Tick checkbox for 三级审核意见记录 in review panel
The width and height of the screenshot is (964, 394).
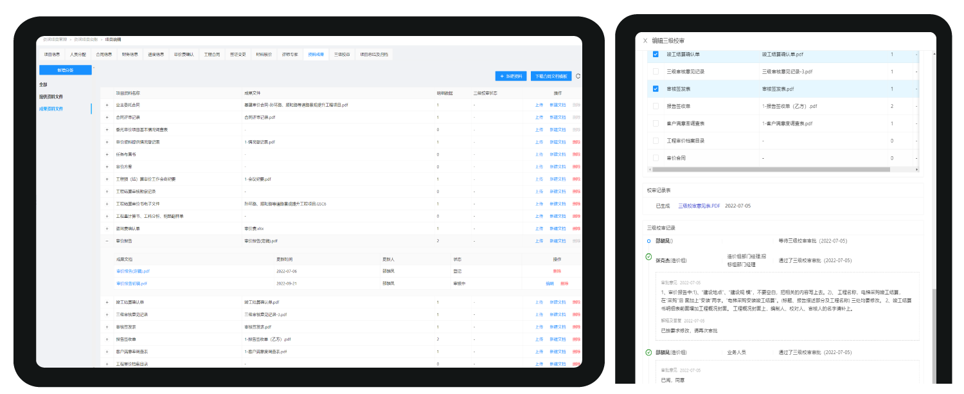(x=656, y=71)
